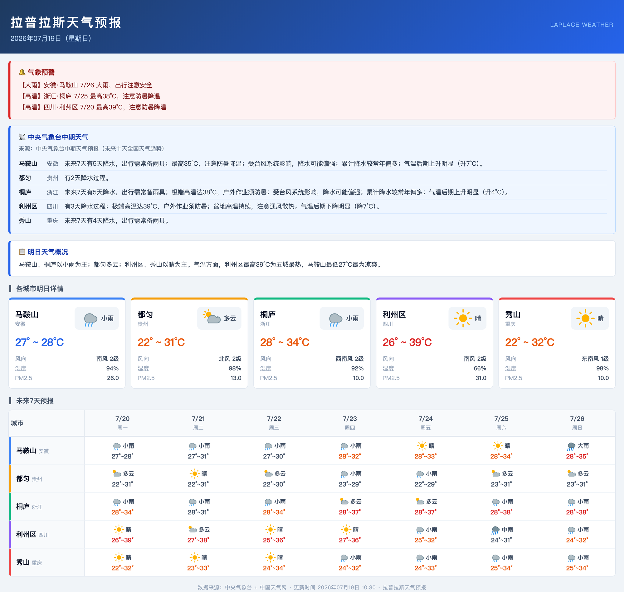
Task: Click 未来7天预报 section heading
Action: click(35, 401)
